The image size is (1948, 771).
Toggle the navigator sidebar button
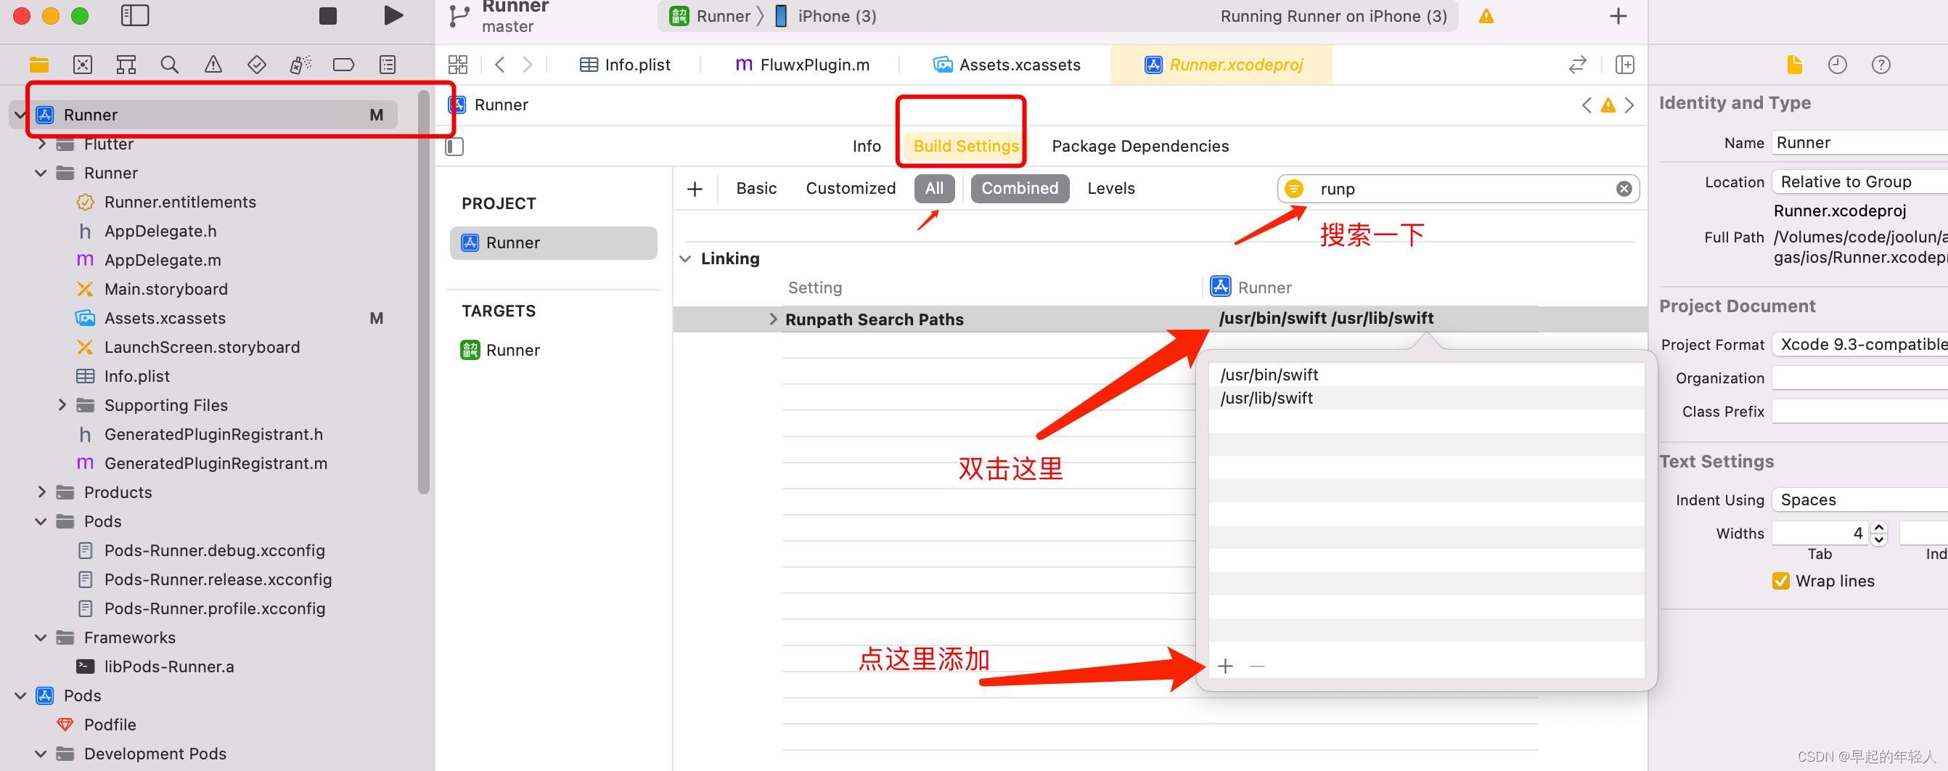click(x=134, y=16)
